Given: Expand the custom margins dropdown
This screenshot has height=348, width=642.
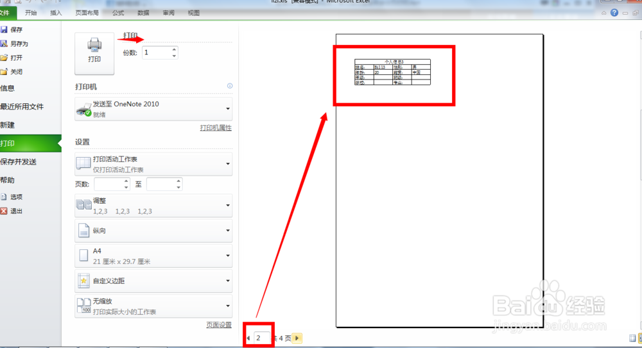Looking at the screenshot, I should coord(153,281).
